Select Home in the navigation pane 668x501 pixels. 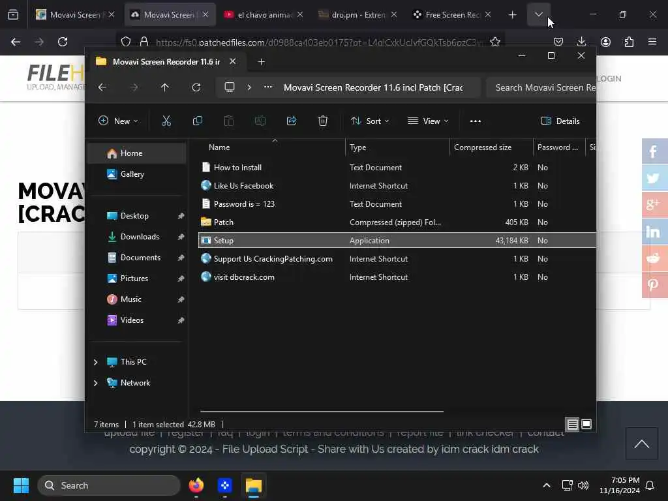coord(136,153)
